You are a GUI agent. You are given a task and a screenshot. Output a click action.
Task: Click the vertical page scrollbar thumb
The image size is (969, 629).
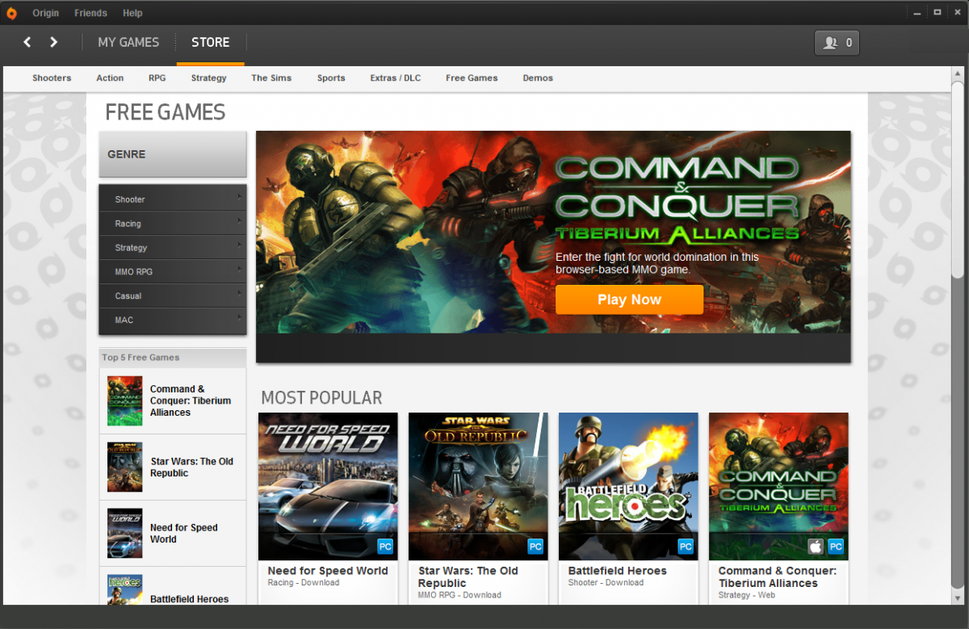tap(957, 181)
